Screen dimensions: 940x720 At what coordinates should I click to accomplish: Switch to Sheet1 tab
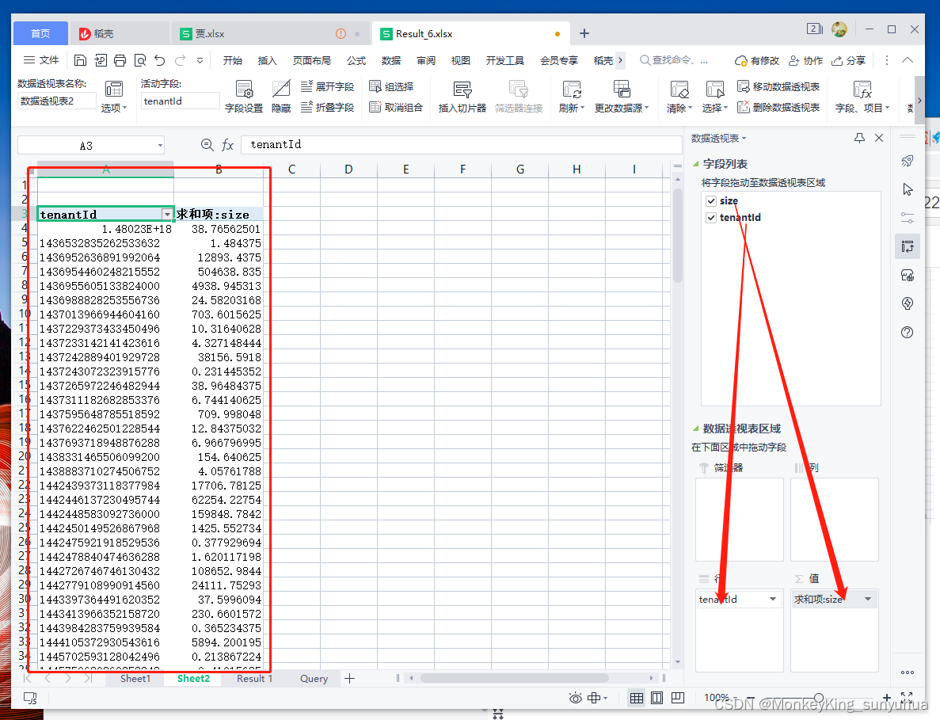pyautogui.click(x=135, y=679)
